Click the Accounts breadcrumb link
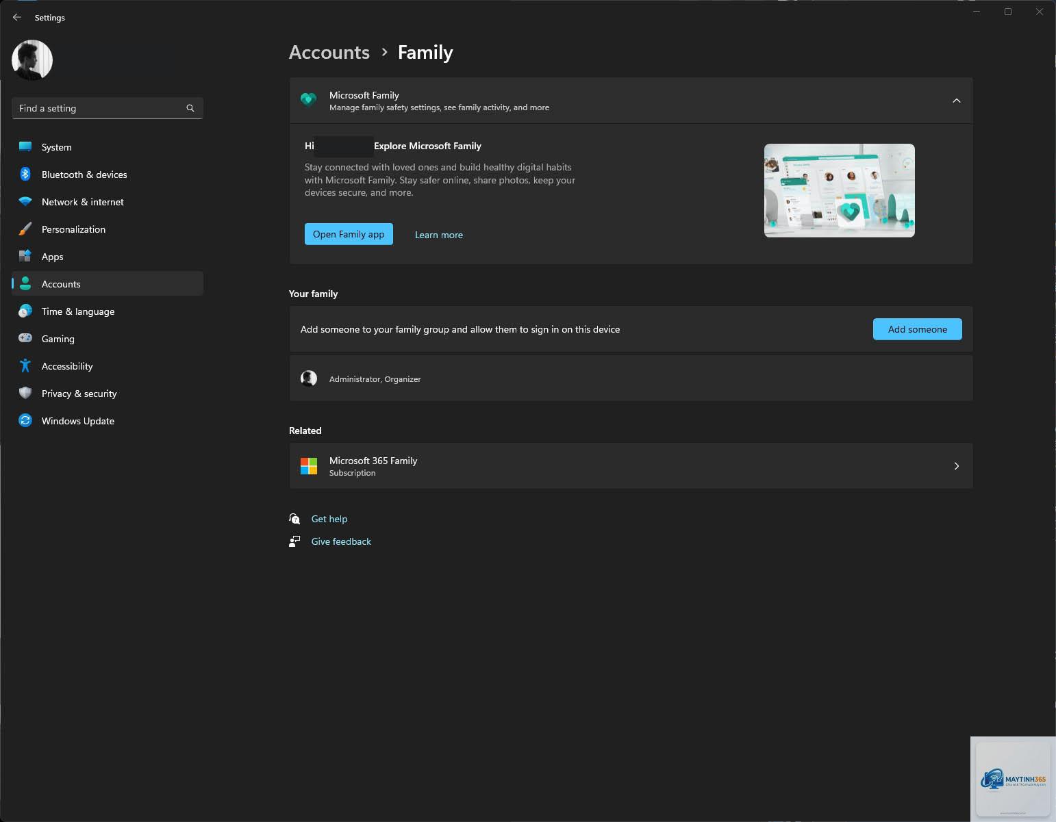1056x822 pixels. (x=329, y=52)
